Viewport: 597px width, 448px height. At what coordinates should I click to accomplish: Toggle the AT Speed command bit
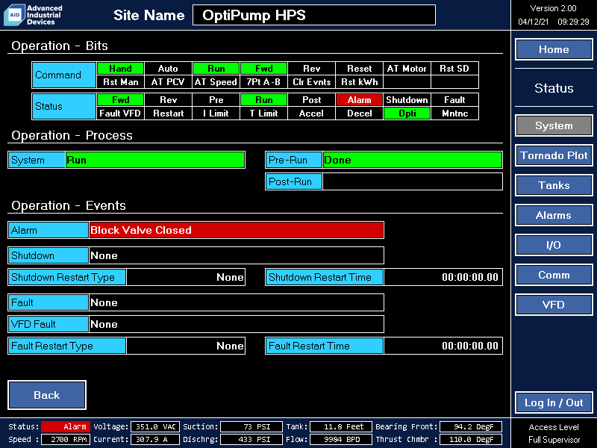click(x=216, y=82)
